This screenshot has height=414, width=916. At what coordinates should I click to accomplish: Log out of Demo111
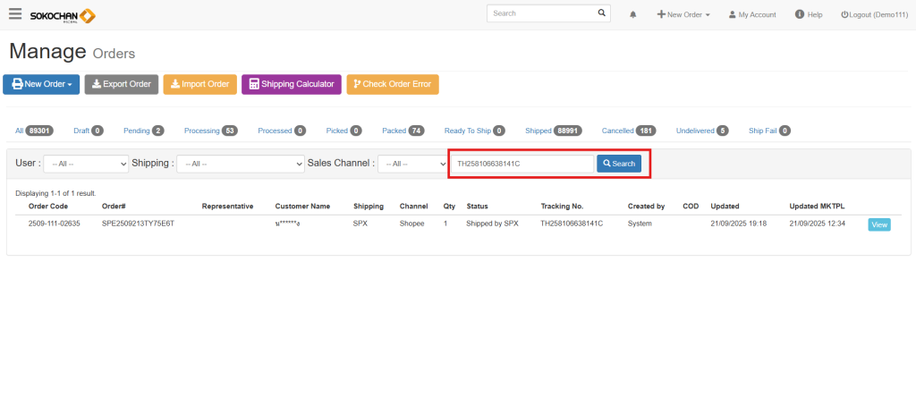point(873,15)
